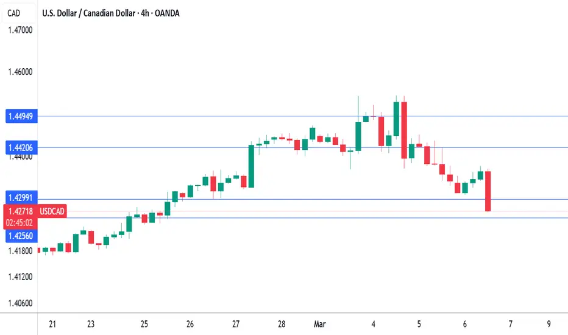Click date 27 on the time axis
This screenshot has width=568, height=335.
click(236, 324)
